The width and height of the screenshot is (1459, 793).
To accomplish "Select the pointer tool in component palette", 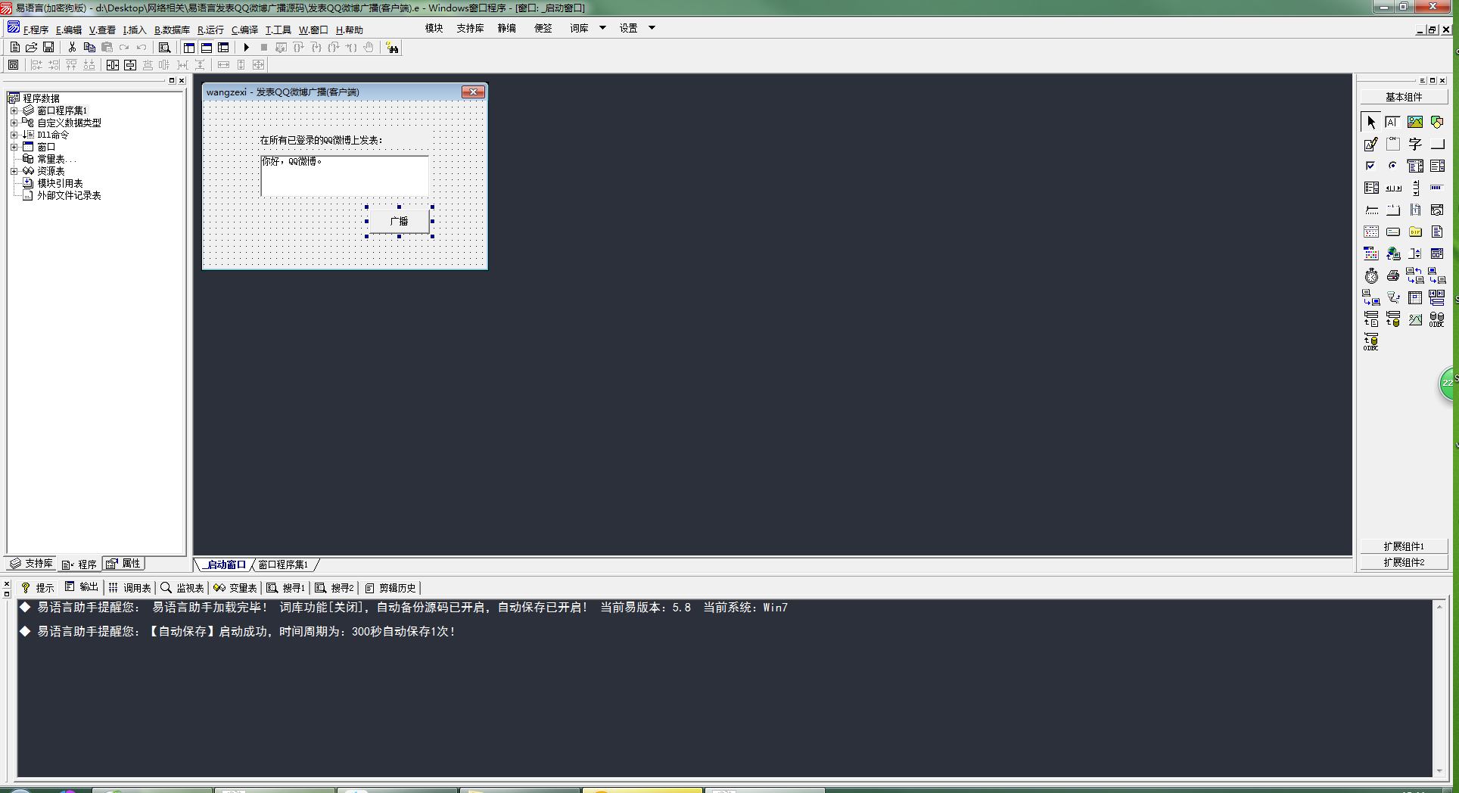I will coord(1370,122).
